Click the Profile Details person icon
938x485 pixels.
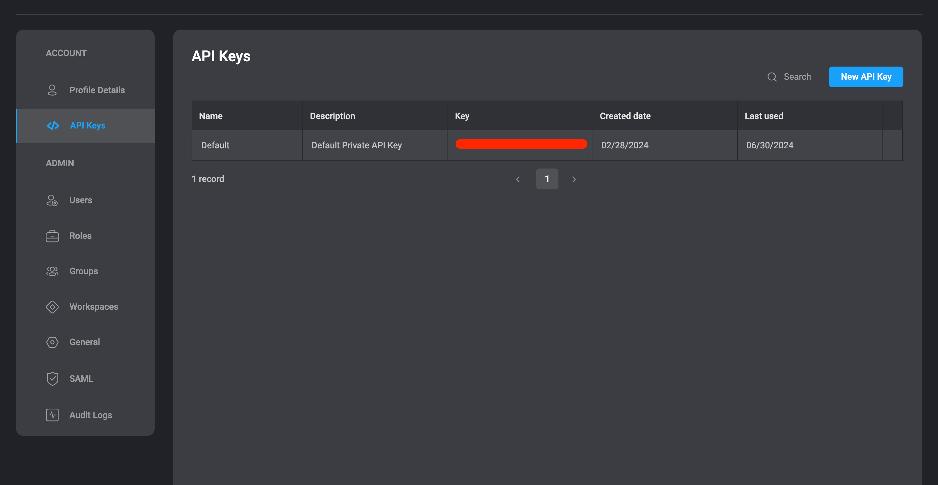52,90
